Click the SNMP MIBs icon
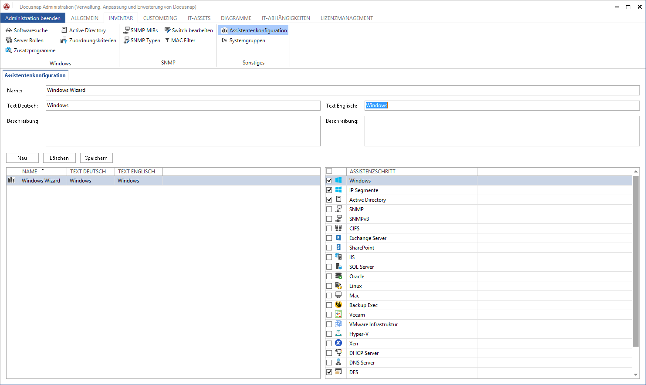646x385 pixels. (126, 30)
